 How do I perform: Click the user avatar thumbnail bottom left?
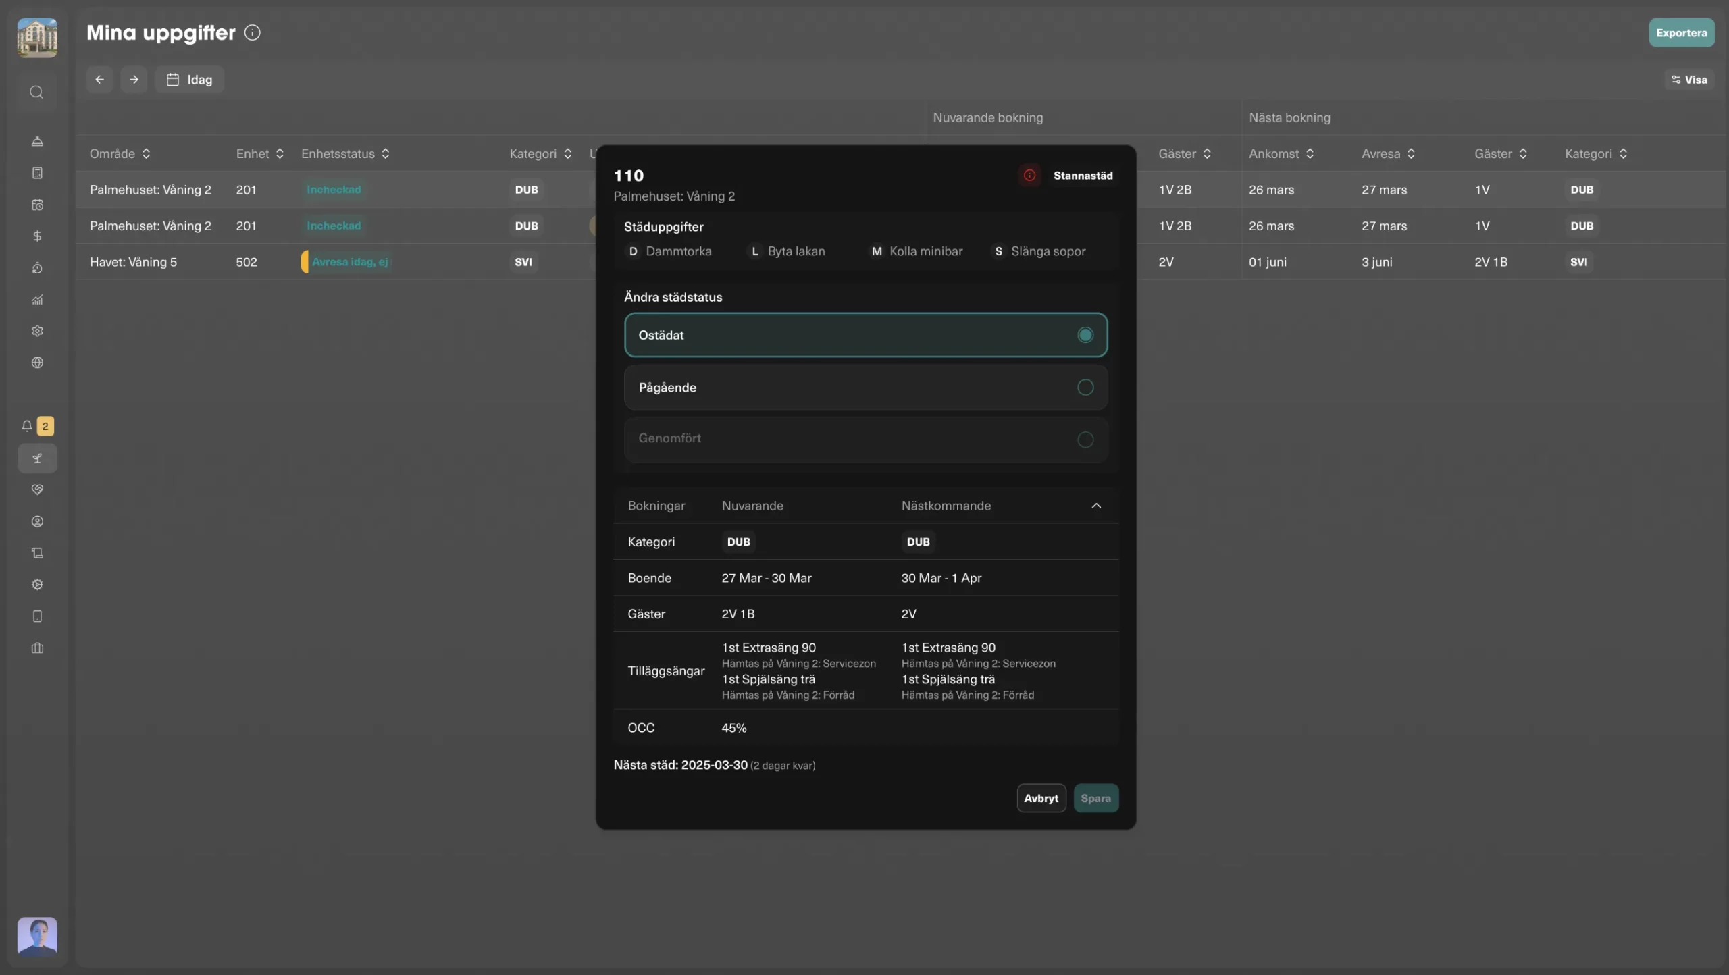point(37,936)
